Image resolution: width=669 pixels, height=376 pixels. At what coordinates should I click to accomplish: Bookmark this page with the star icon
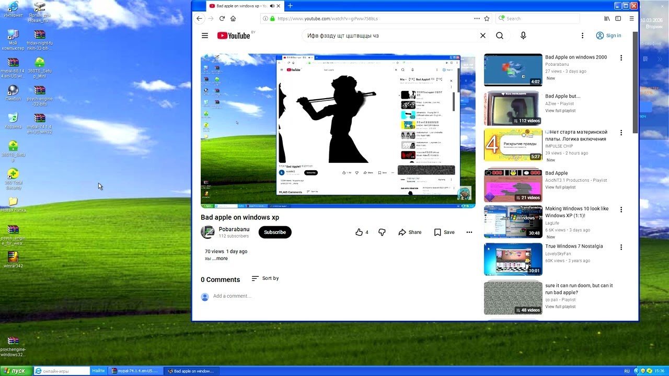tap(487, 18)
